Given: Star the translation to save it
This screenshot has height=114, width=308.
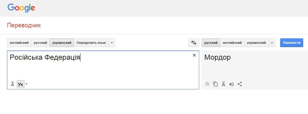Looking at the screenshot, I should point(207,84).
